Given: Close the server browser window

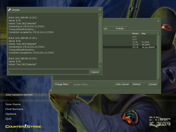Looking at the screenshot, I should (x=158, y=21).
